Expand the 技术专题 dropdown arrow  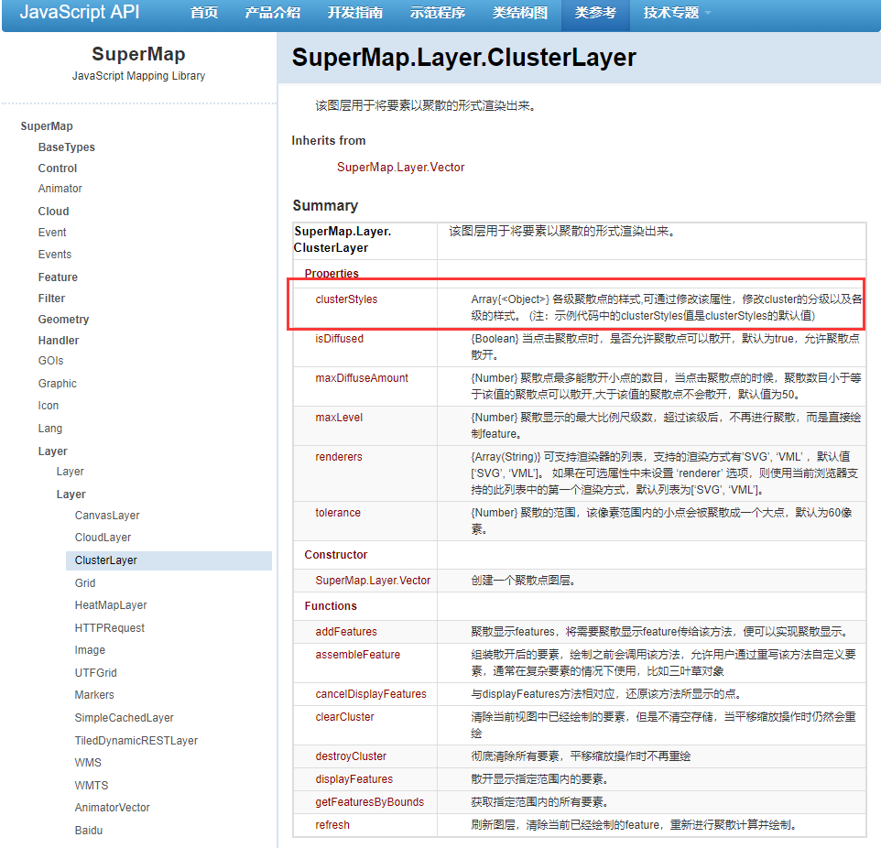[707, 13]
